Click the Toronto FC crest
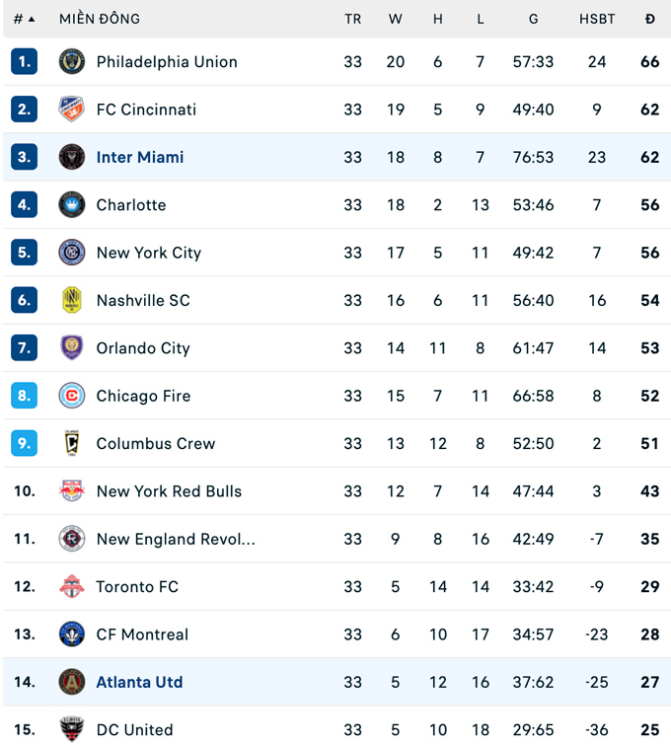 (x=72, y=586)
